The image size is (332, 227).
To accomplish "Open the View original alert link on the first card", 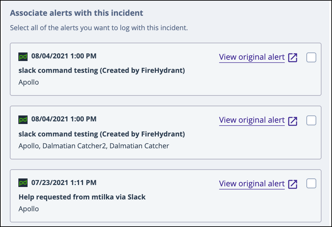I will (252, 57).
